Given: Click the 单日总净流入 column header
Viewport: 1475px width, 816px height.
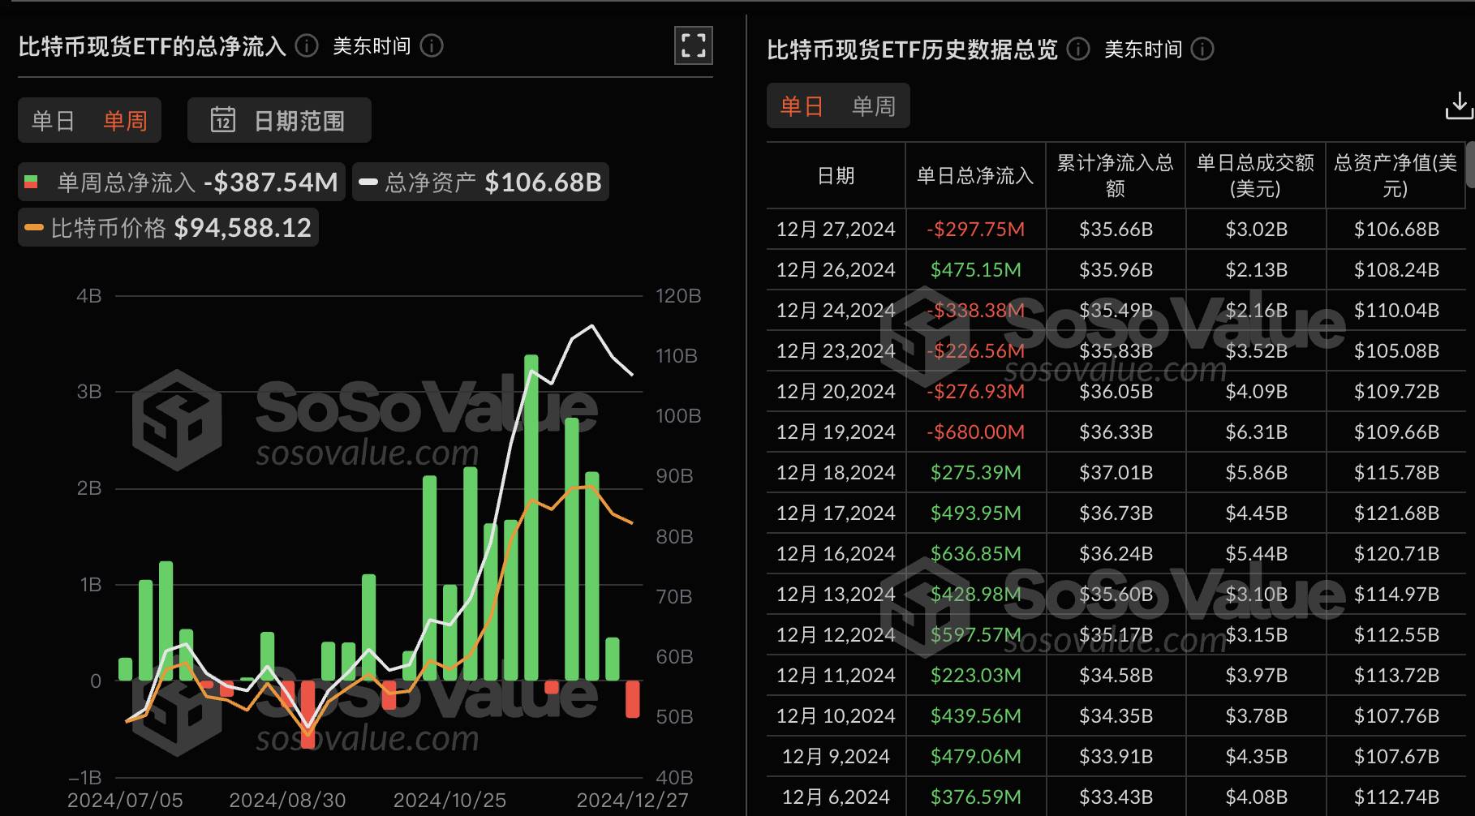Looking at the screenshot, I should pyautogui.click(x=974, y=176).
